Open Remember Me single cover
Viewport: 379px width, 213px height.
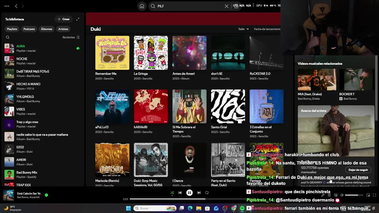pos(112,53)
